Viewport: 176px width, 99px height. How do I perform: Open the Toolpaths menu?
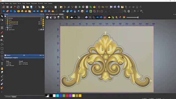34,3
